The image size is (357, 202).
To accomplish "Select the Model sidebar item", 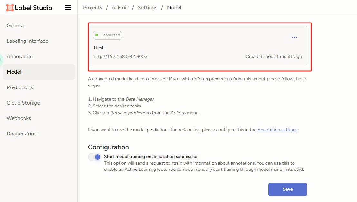I will [x=14, y=72].
